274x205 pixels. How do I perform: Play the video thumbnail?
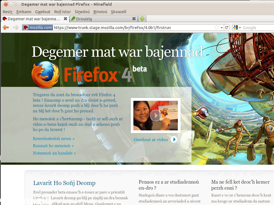click(155, 115)
